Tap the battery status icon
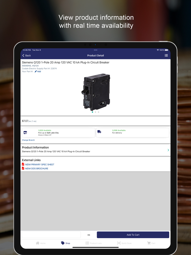The width and height of the screenshot is (191, 255). 166,50
